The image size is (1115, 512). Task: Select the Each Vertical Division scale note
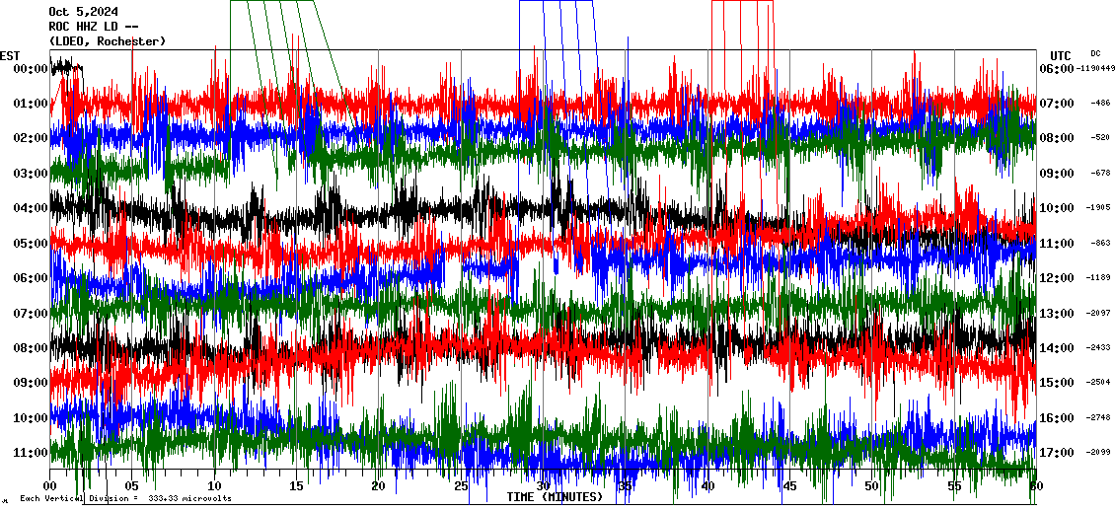(x=125, y=499)
